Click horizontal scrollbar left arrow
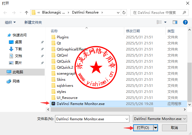This screenshot has height=135, width=192. point(48,109)
